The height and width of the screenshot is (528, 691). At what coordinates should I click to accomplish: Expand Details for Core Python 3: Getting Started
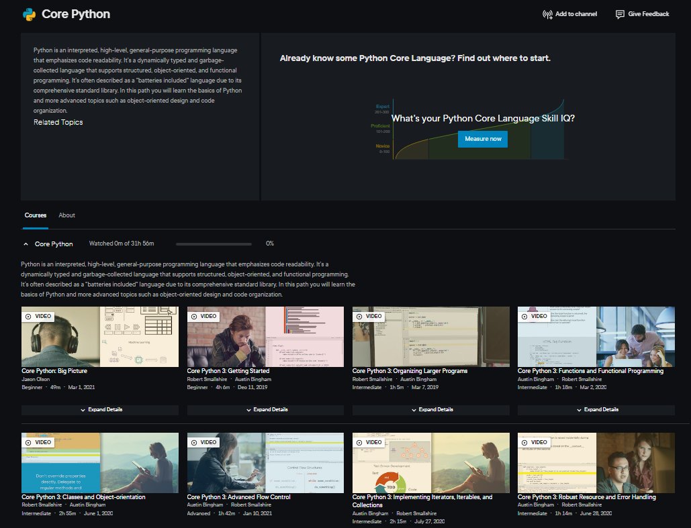pos(265,409)
